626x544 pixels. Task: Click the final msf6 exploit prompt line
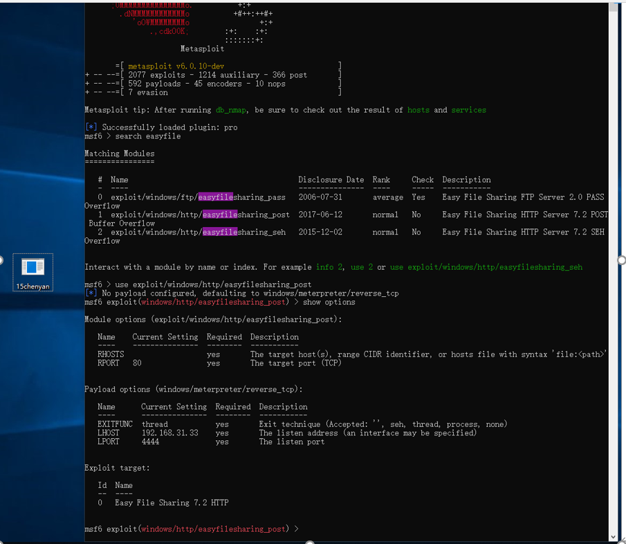pyautogui.click(x=192, y=529)
